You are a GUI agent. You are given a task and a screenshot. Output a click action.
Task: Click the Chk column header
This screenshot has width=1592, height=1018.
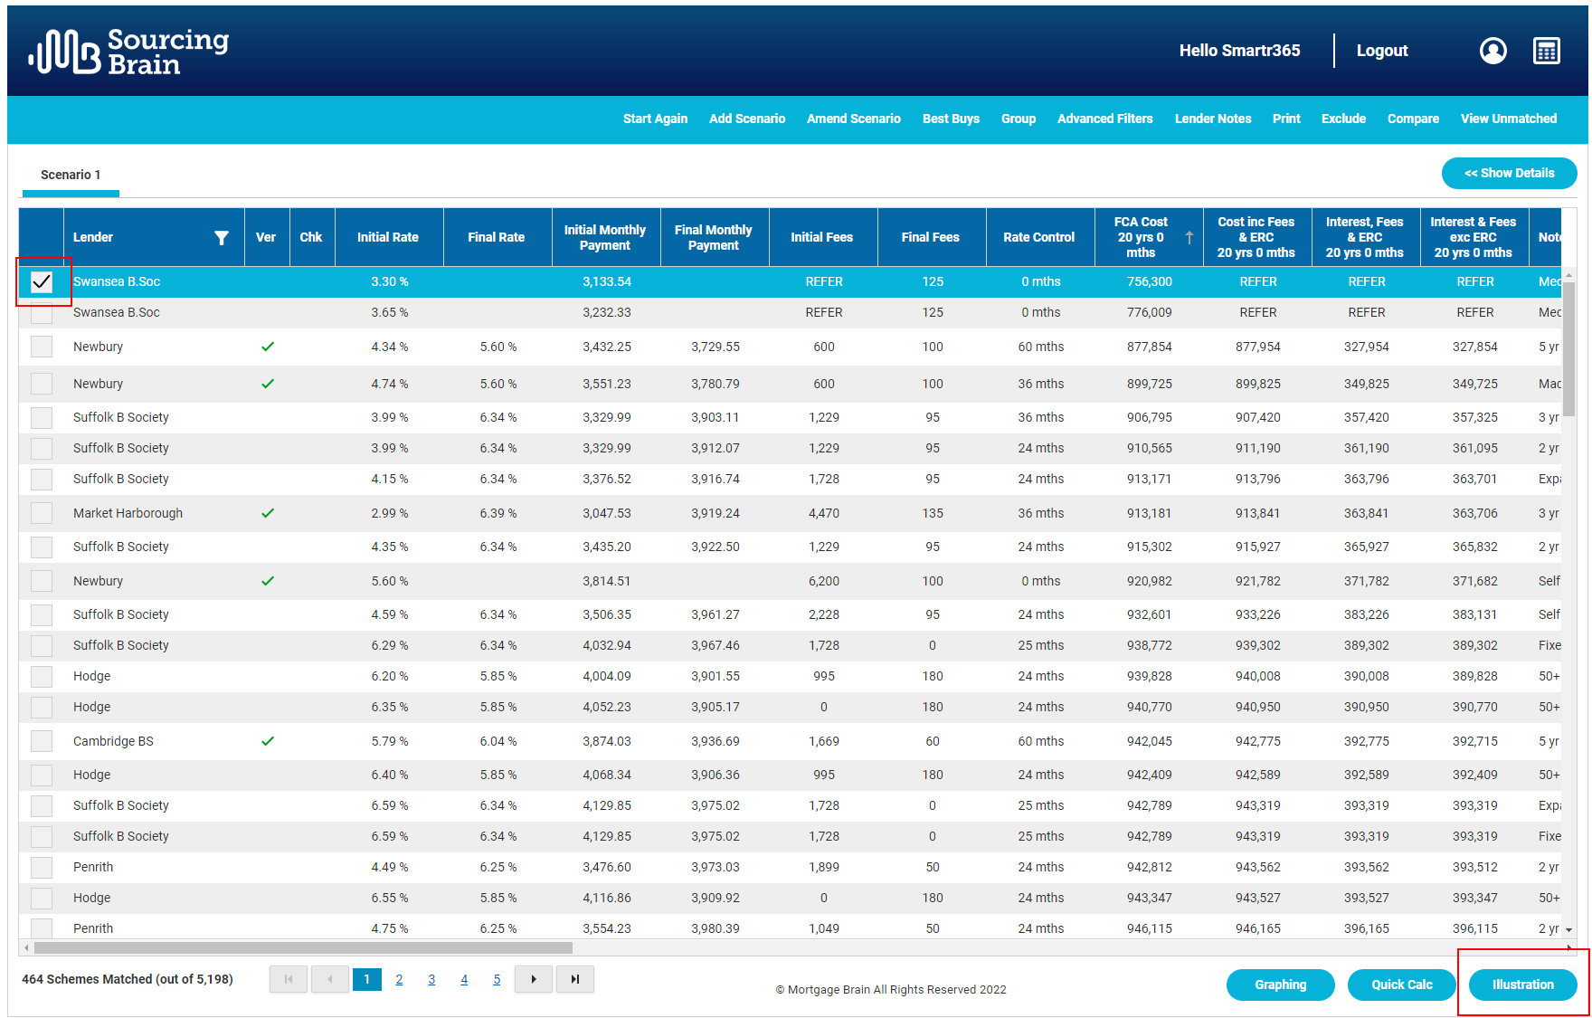click(311, 237)
